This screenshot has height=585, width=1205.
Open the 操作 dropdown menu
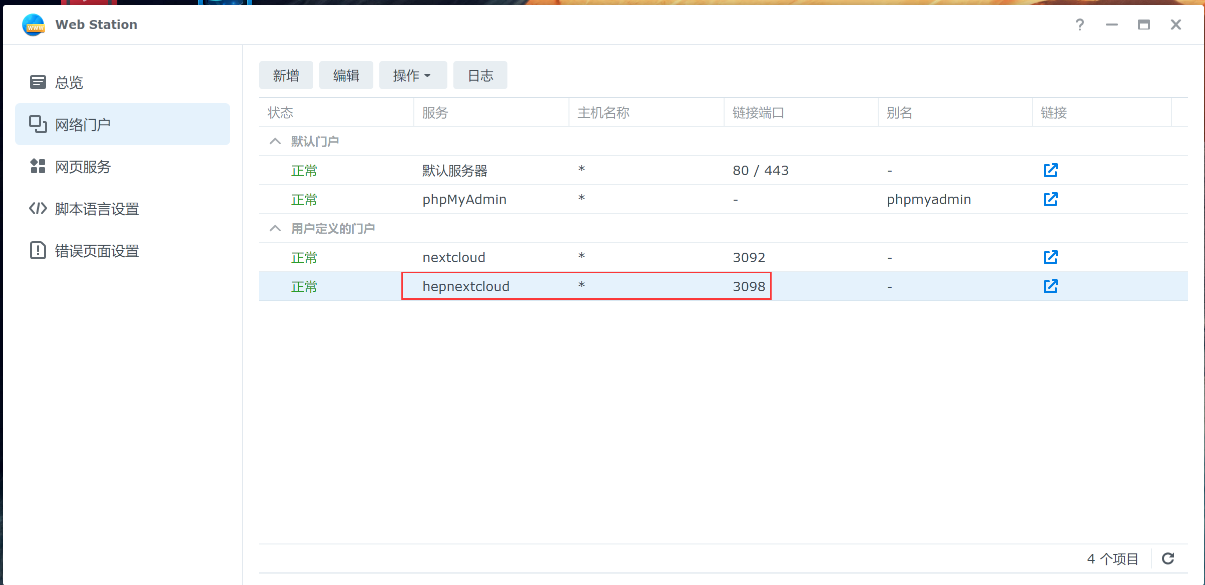412,76
